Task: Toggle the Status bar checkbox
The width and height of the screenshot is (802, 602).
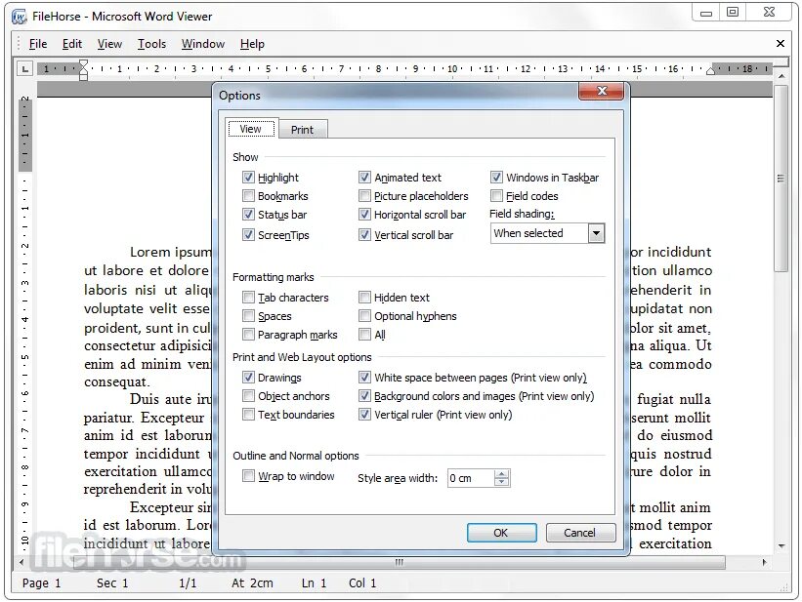Action: [248, 214]
